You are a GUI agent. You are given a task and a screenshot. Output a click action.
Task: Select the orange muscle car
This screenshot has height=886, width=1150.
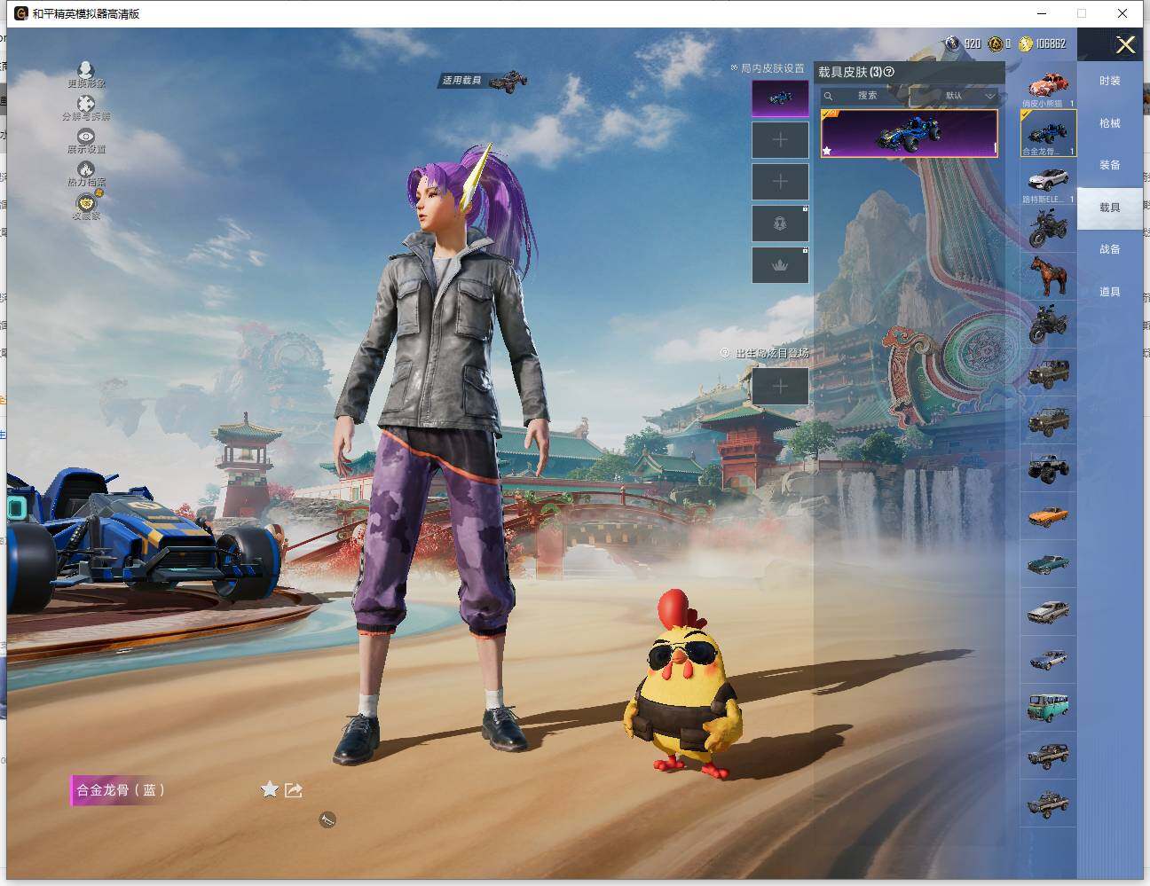pyautogui.click(x=1048, y=515)
